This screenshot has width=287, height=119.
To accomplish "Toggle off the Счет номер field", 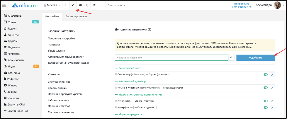I will (266, 74).
